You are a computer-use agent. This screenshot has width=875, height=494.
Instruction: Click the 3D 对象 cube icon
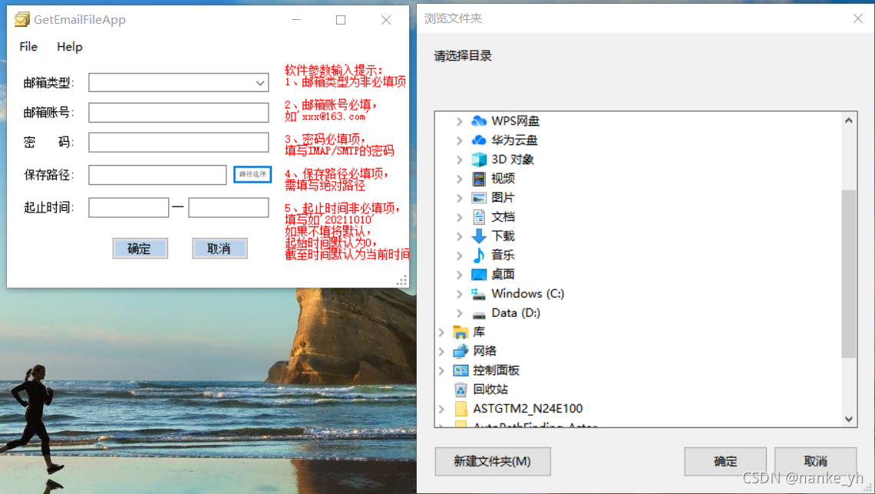479,160
